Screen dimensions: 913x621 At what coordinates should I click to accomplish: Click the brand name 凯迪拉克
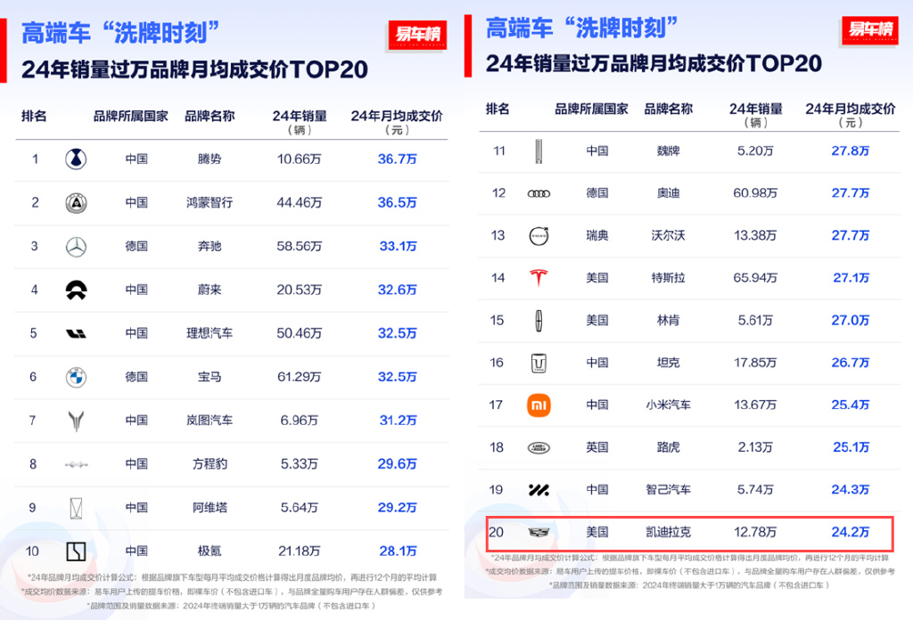[x=668, y=532]
